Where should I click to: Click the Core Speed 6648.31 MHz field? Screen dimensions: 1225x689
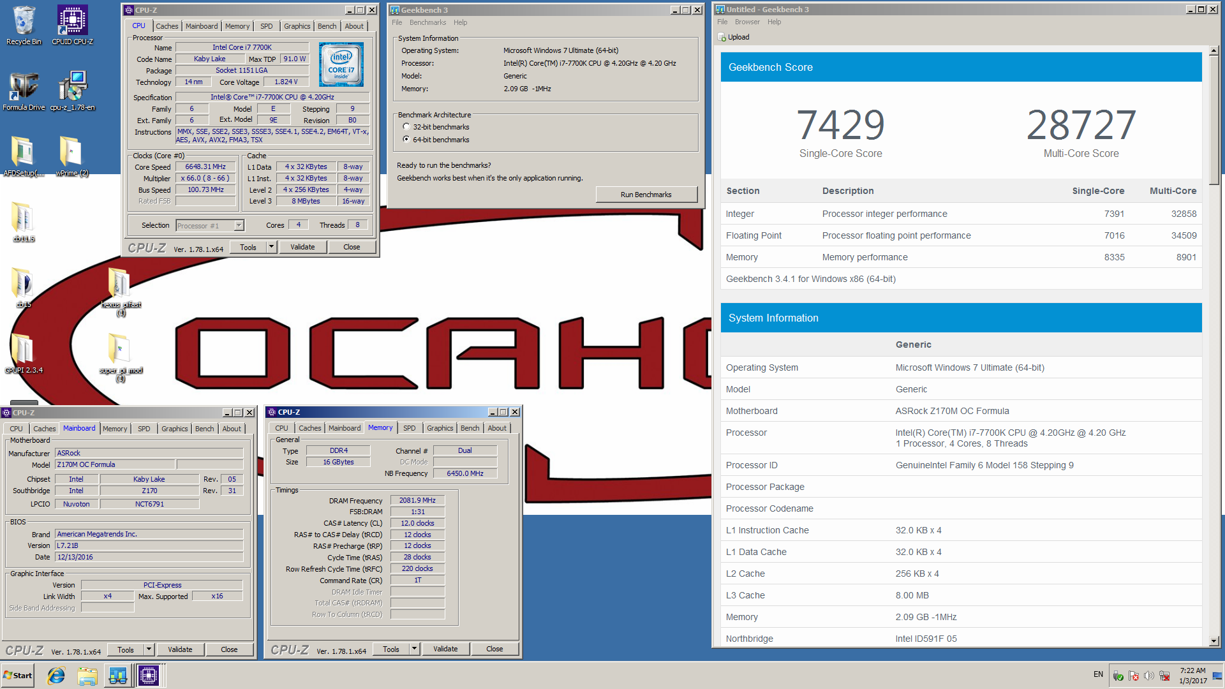(x=205, y=167)
